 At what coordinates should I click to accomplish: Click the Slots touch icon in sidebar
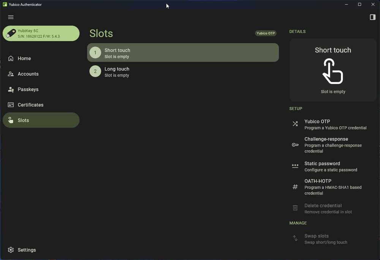(x=11, y=120)
